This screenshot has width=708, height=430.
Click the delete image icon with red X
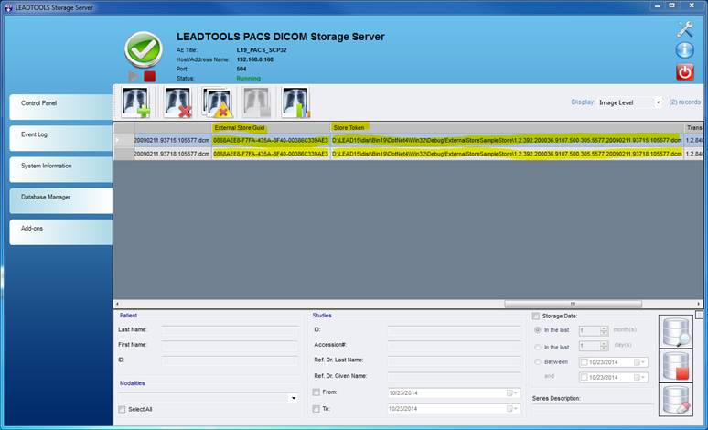pyautogui.click(x=177, y=102)
